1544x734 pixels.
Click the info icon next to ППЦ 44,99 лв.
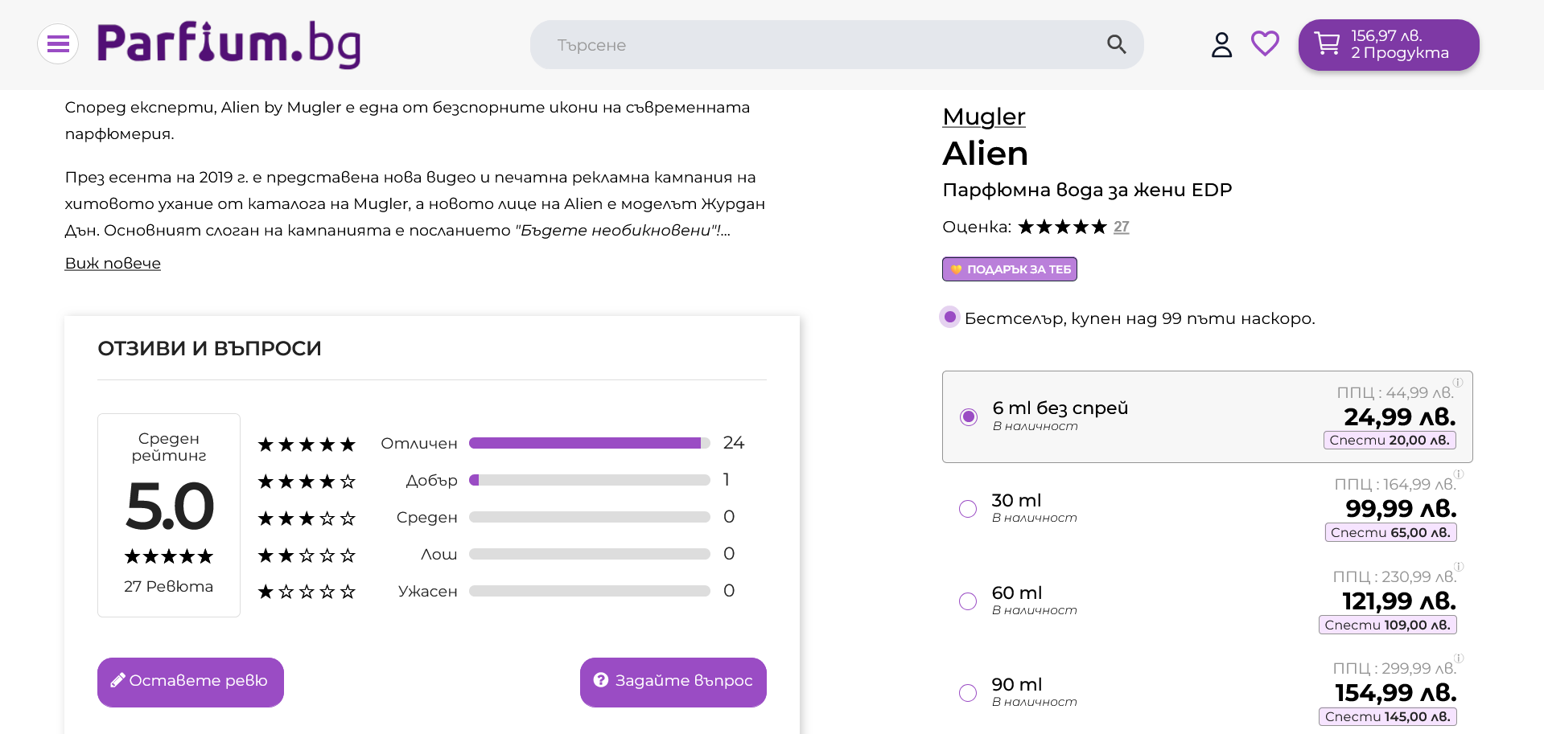click(x=1458, y=383)
